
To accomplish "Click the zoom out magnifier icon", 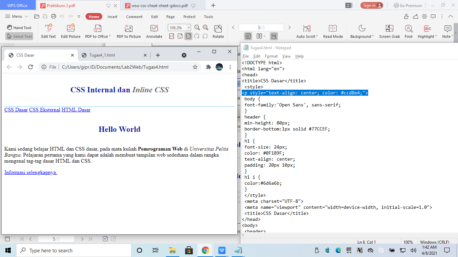I will click(x=197, y=27).
